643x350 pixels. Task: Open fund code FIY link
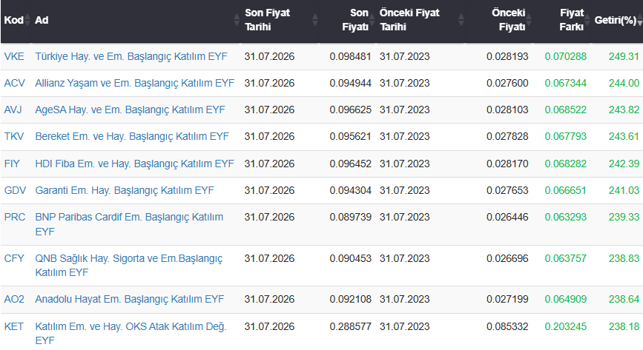click(12, 164)
